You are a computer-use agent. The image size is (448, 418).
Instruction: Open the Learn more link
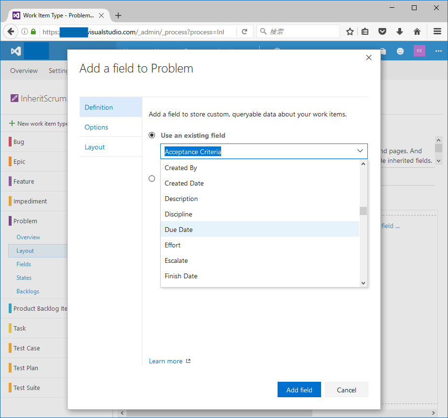pos(166,361)
